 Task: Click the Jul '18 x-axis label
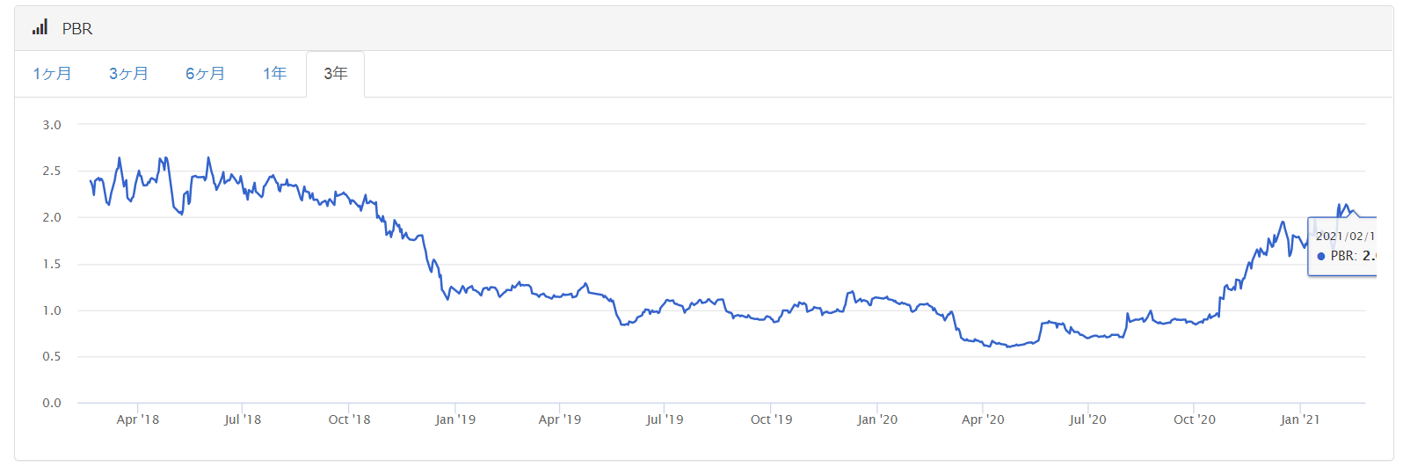pyautogui.click(x=243, y=419)
